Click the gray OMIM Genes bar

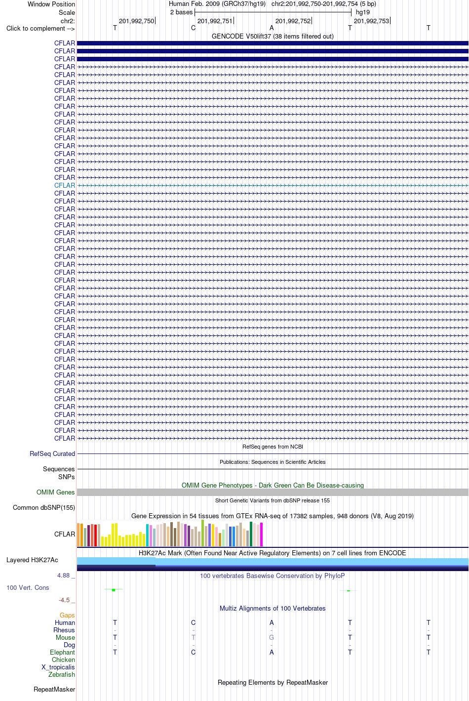[273, 493]
